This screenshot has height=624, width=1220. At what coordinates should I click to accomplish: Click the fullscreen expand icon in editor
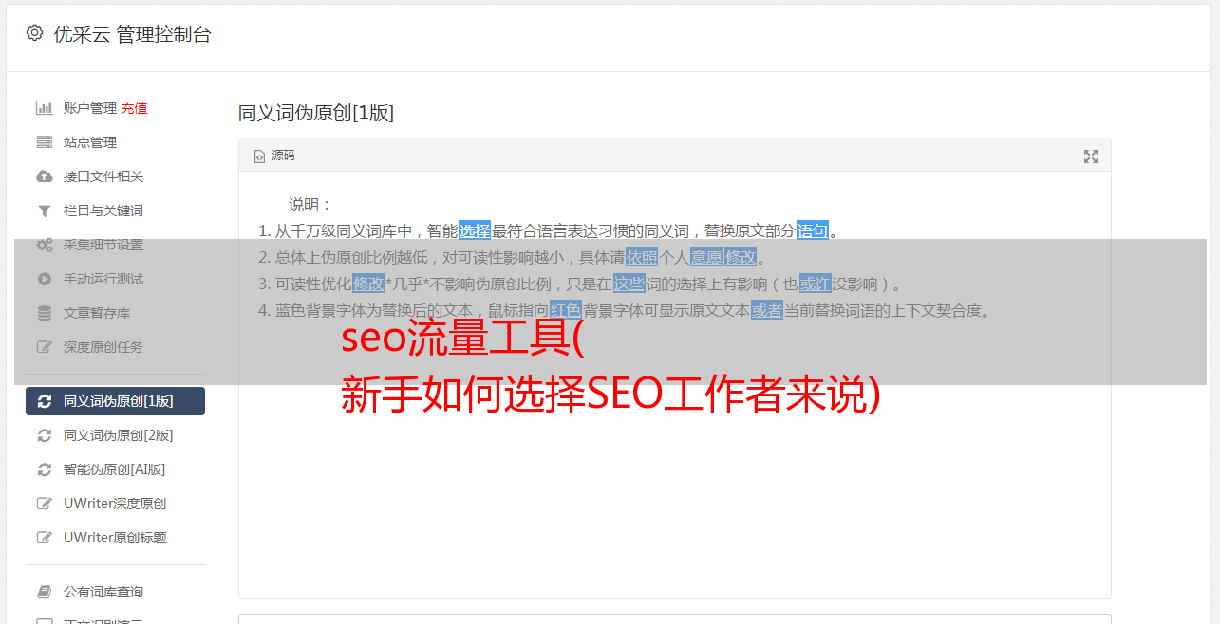1091,156
